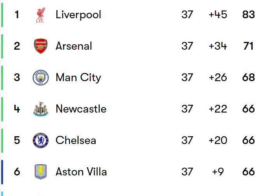Screen dimensions: 267x196
Task: Open the Man City team name
Action: click(x=78, y=78)
